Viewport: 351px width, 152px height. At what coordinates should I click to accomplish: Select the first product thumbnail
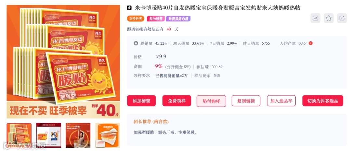19,135
